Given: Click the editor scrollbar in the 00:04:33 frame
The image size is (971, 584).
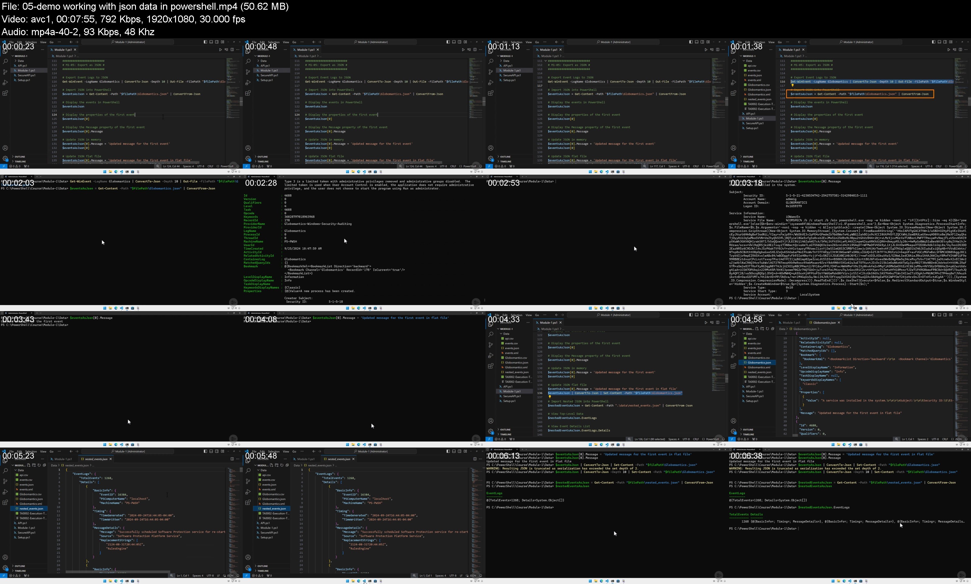Looking at the screenshot, I should click(x=726, y=378).
